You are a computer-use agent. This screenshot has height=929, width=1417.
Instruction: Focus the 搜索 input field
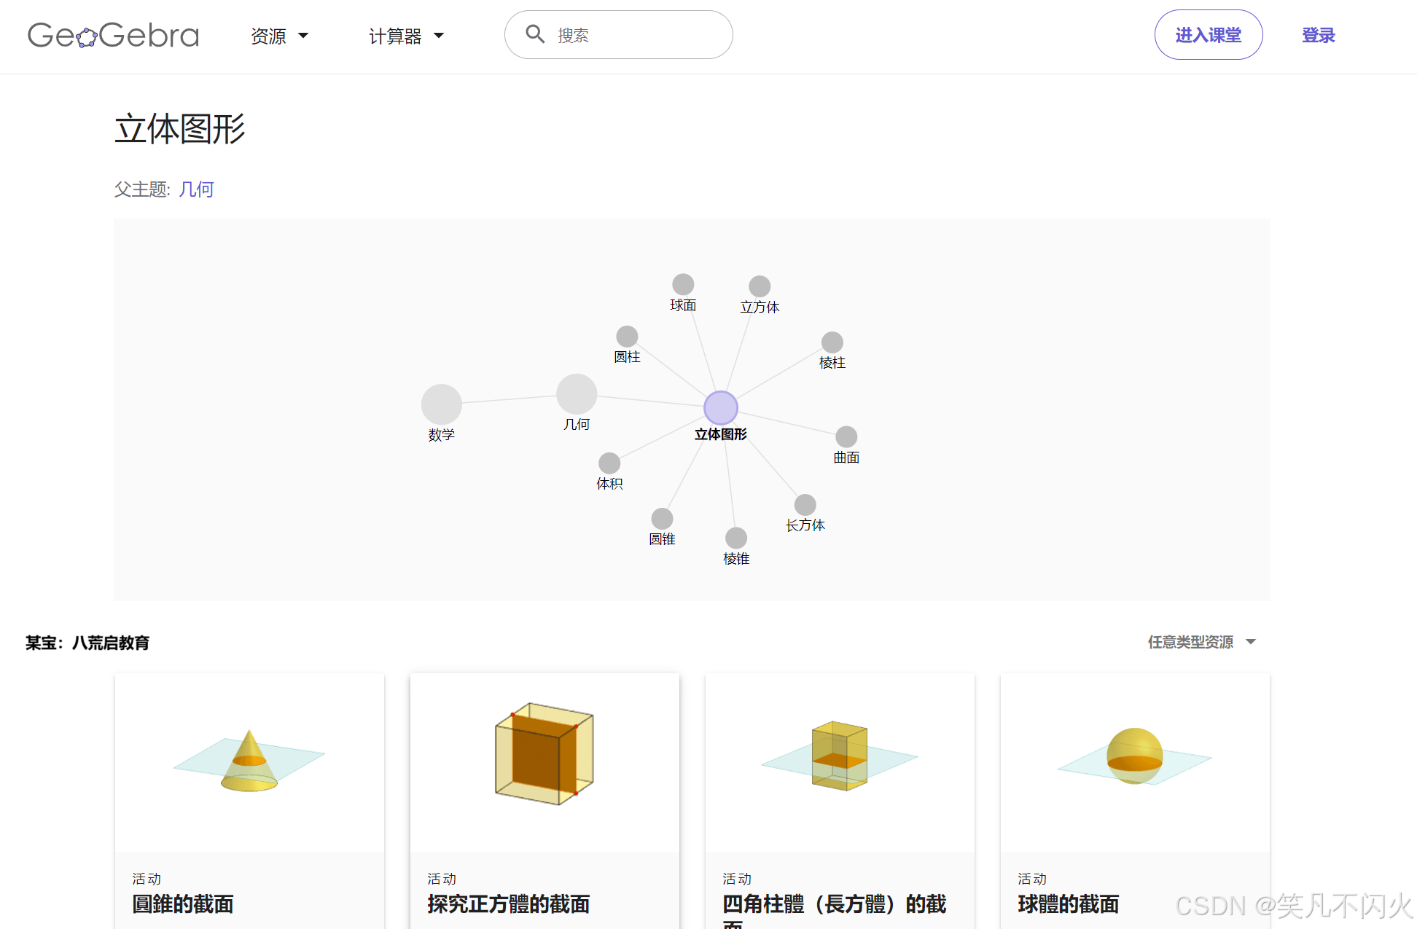(x=634, y=35)
